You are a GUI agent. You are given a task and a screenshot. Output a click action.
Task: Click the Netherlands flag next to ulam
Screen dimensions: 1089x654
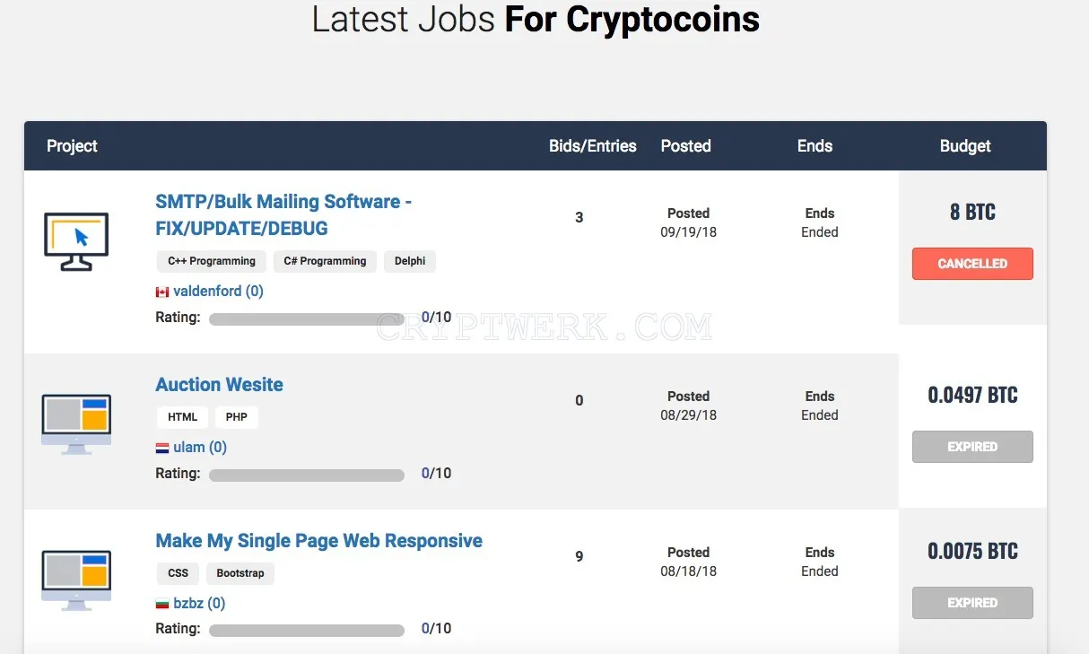162,448
